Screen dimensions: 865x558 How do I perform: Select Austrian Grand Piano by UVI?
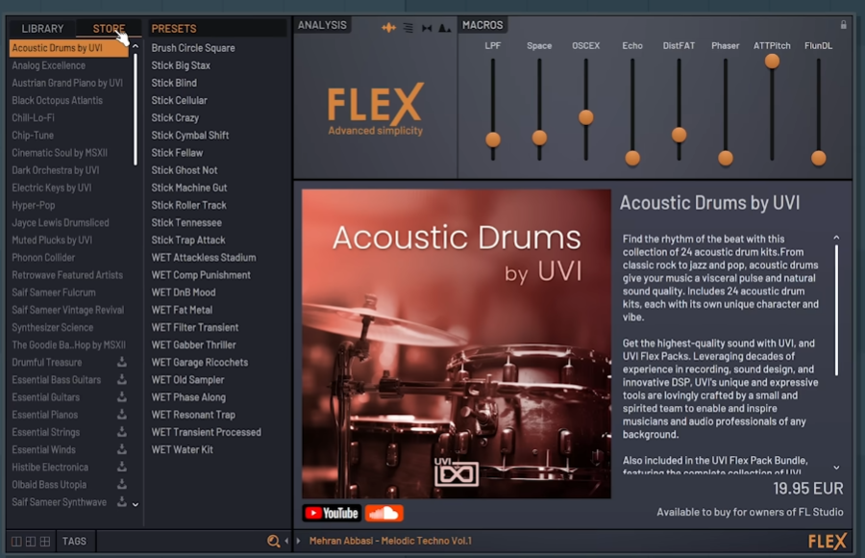click(x=69, y=83)
